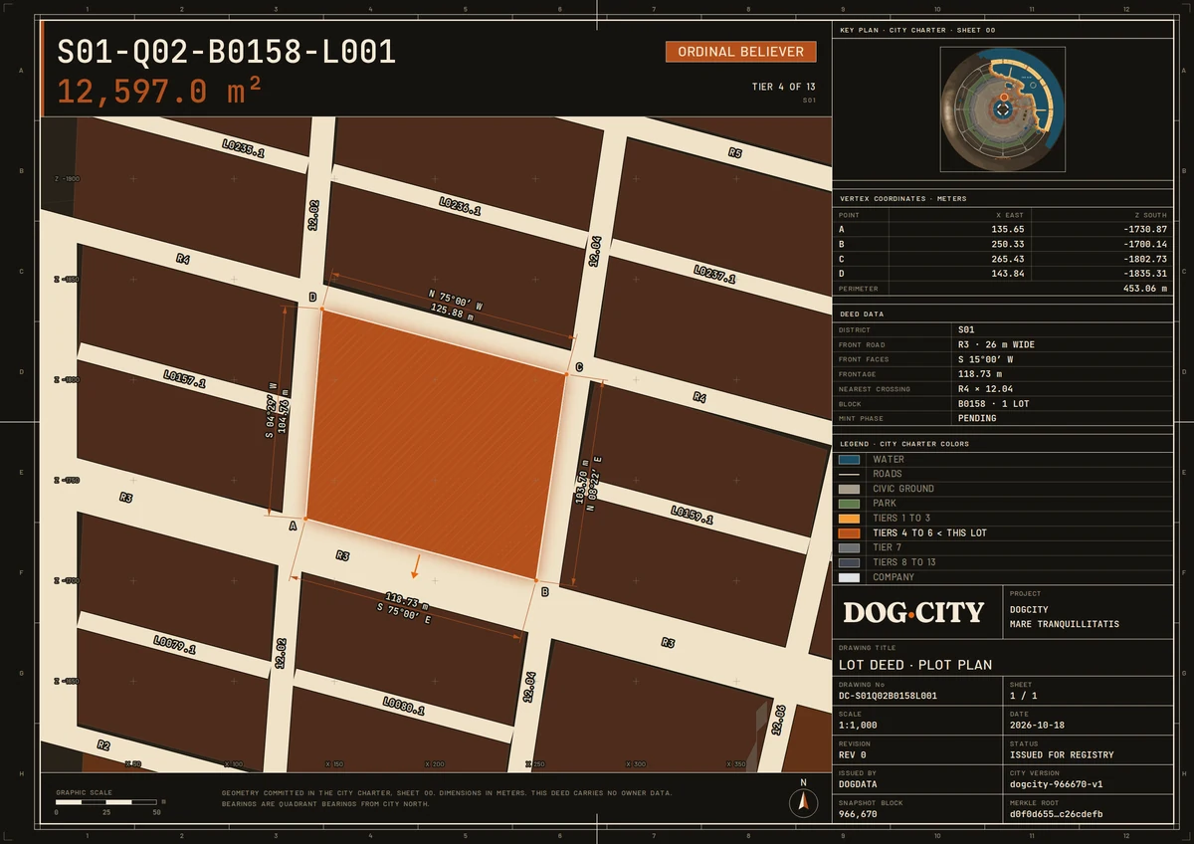Click the R5 road label
This screenshot has height=844, width=1194.
[735, 153]
